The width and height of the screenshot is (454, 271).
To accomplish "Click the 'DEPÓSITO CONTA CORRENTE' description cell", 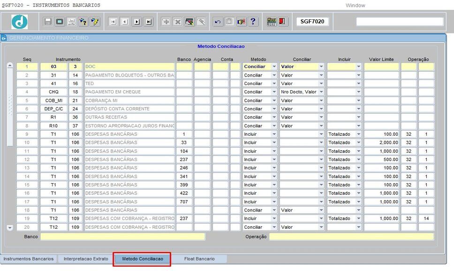I will 129,109.
